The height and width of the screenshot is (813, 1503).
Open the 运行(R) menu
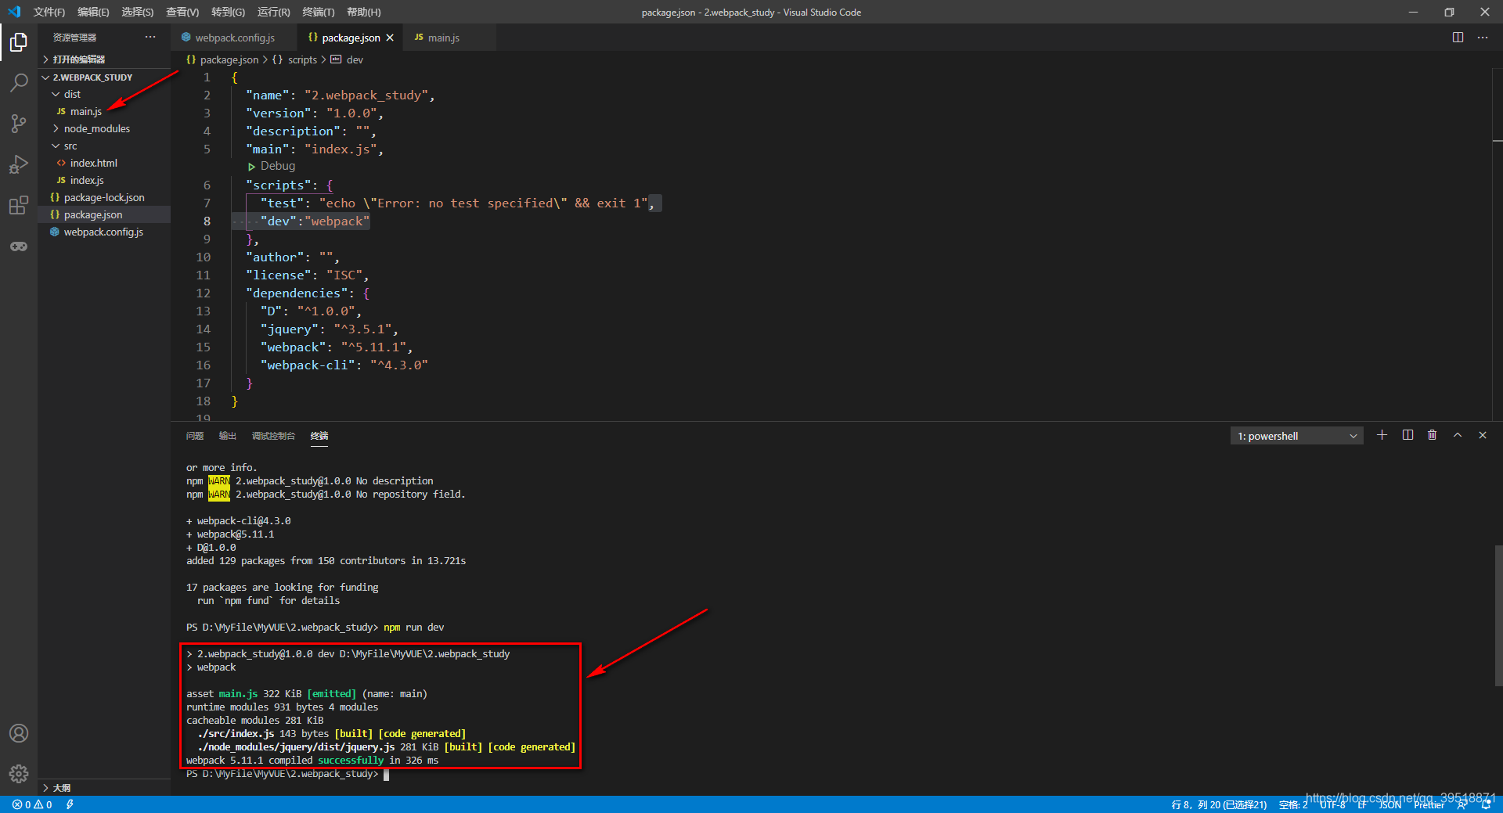273,12
